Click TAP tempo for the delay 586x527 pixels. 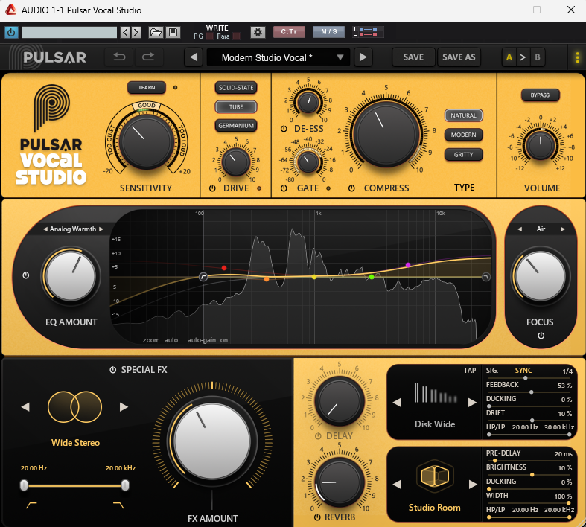click(470, 371)
